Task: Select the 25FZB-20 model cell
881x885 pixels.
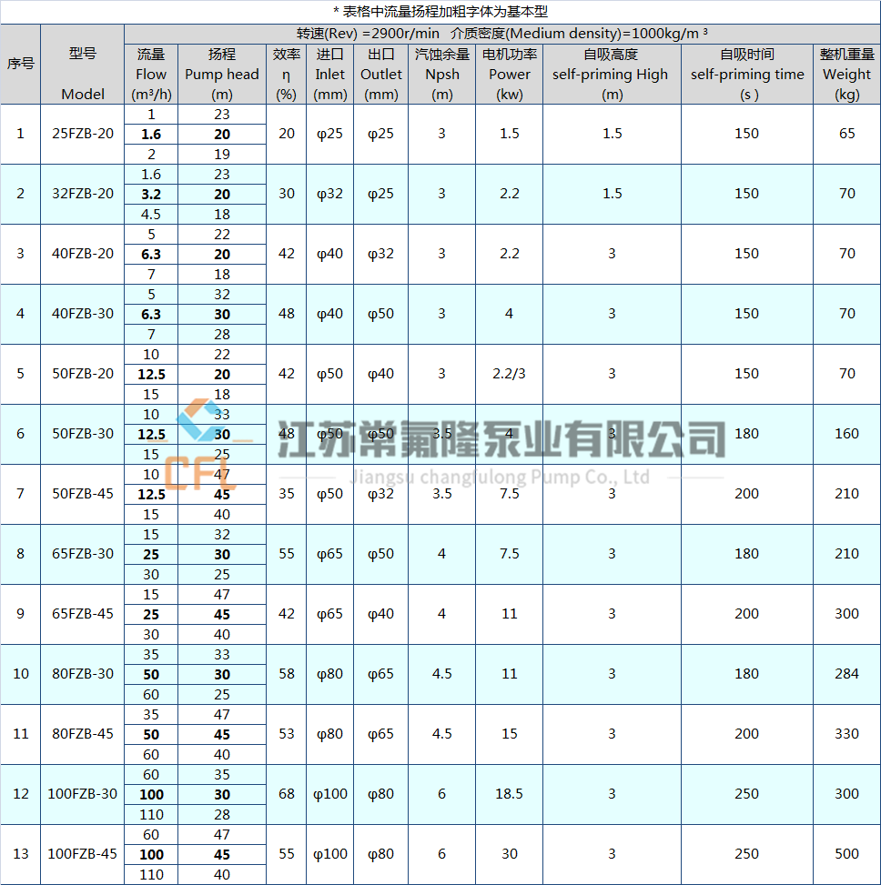Action: coord(83,134)
